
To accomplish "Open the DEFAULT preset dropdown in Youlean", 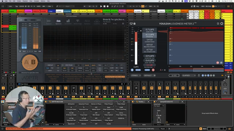I will [150, 75].
